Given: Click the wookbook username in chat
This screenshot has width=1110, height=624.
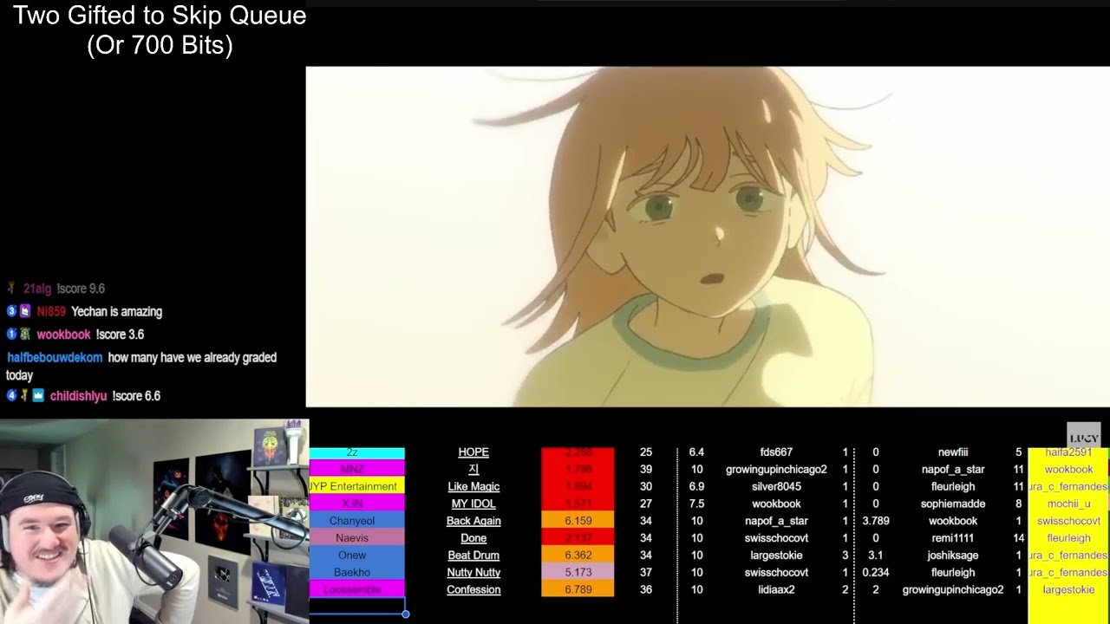Looking at the screenshot, I should 63,334.
